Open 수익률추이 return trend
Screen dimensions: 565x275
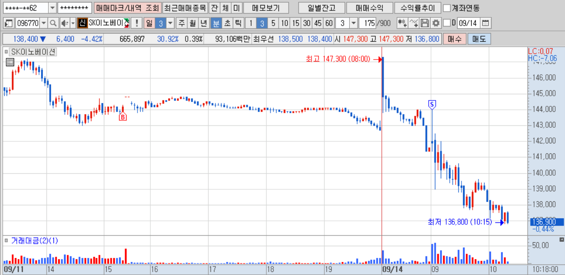coord(417,8)
